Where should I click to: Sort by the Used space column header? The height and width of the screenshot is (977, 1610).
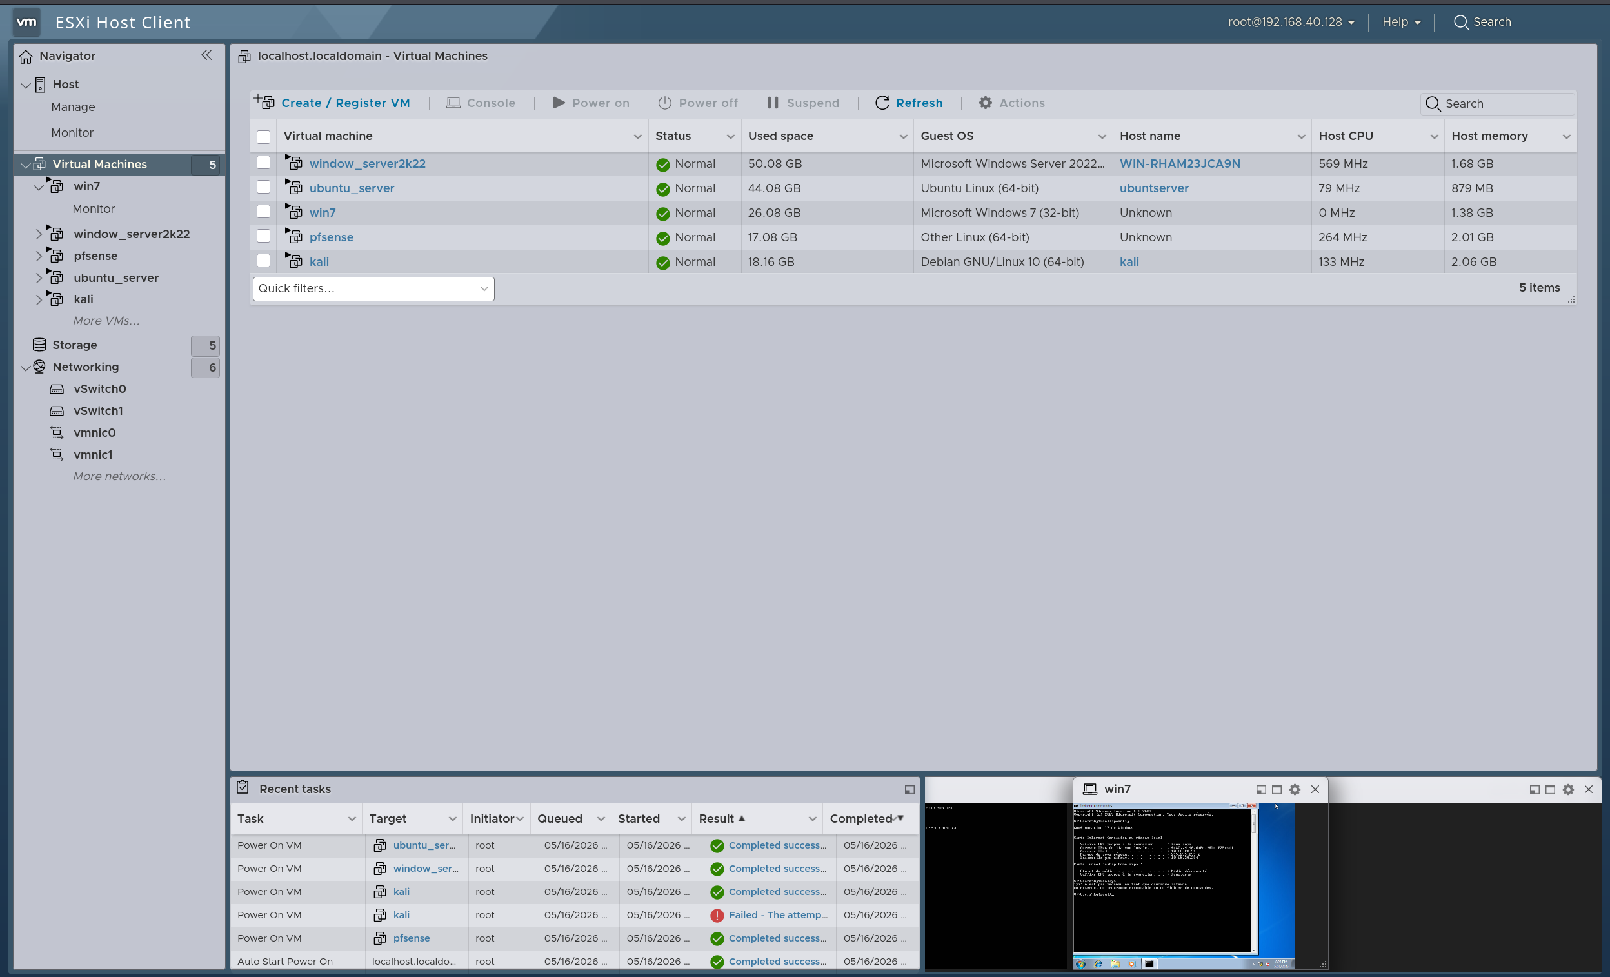(x=781, y=136)
